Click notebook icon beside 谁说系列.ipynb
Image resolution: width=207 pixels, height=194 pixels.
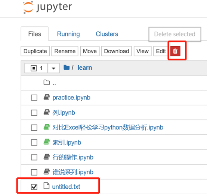tap(47, 171)
